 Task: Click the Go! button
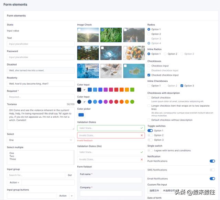coord(70,175)
